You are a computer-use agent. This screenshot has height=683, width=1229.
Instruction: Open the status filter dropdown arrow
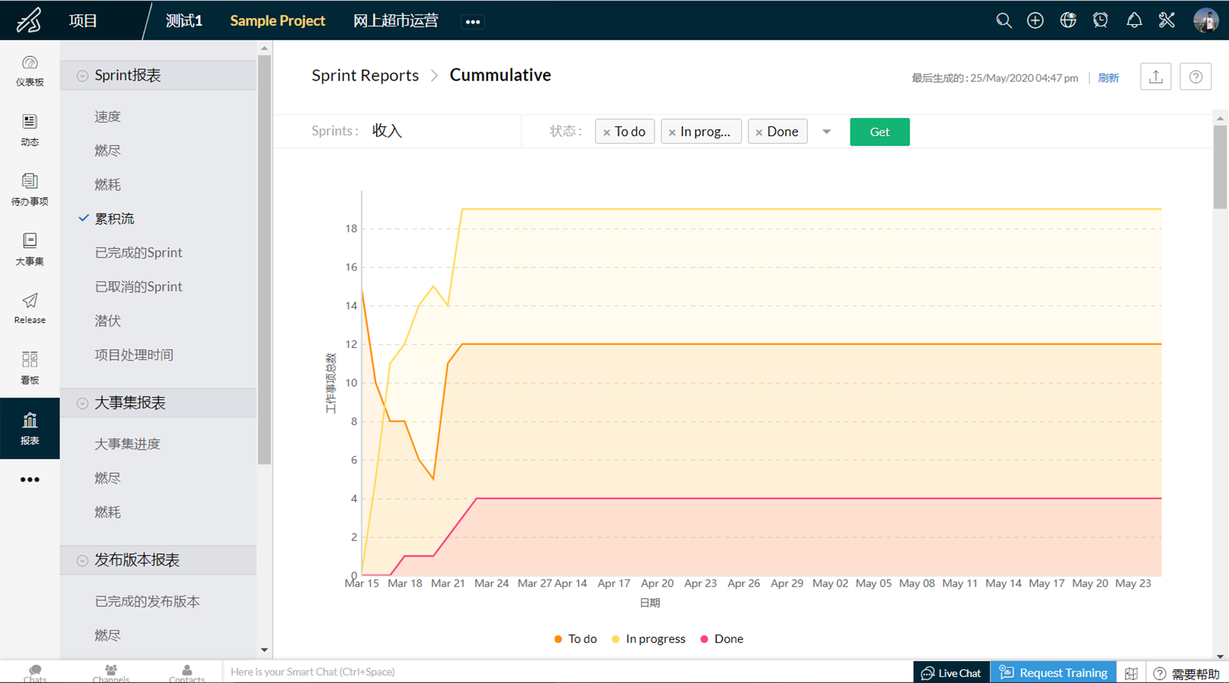(827, 132)
